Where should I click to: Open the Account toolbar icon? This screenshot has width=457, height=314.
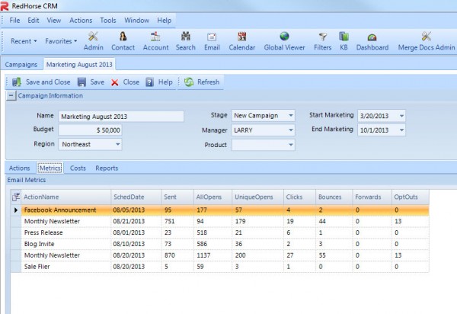click(x=155, y=37)
